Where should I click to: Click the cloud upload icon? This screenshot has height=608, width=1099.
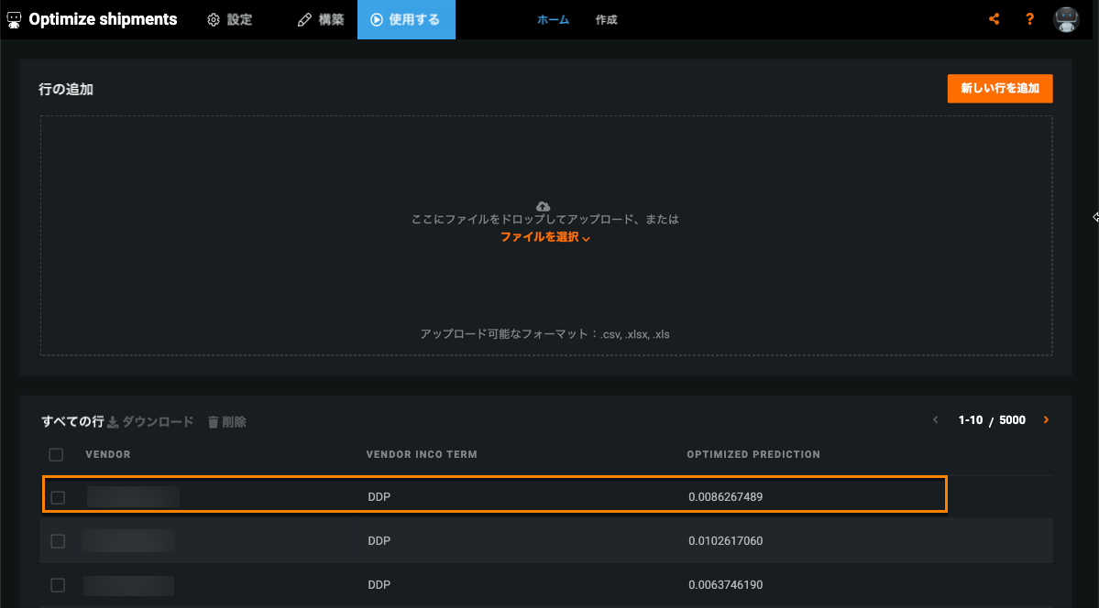click(543, 206)
